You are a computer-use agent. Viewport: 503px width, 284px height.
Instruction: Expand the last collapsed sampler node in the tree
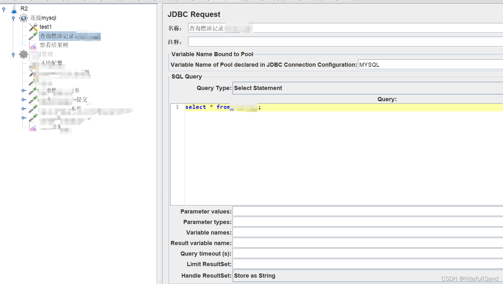tap(23, 118)
